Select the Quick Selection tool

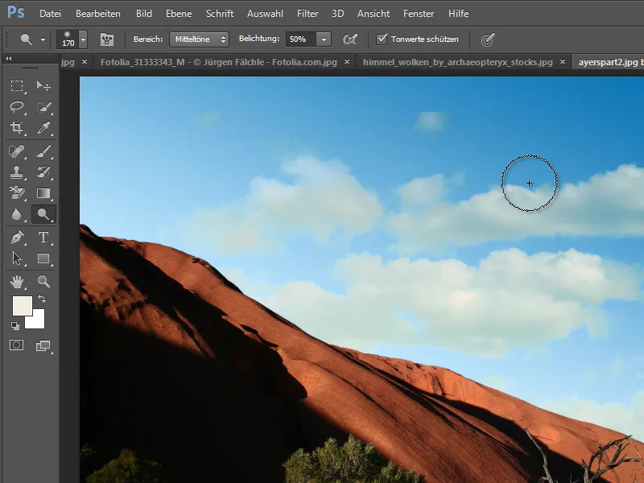[43, 107]
